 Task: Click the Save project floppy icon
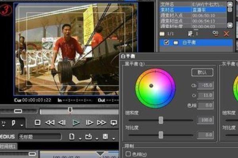tap(106, 137)
